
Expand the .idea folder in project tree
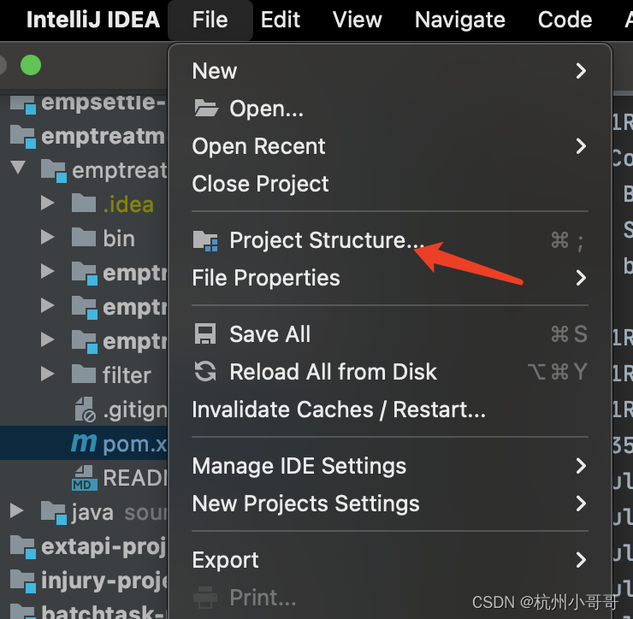(48, 203)
